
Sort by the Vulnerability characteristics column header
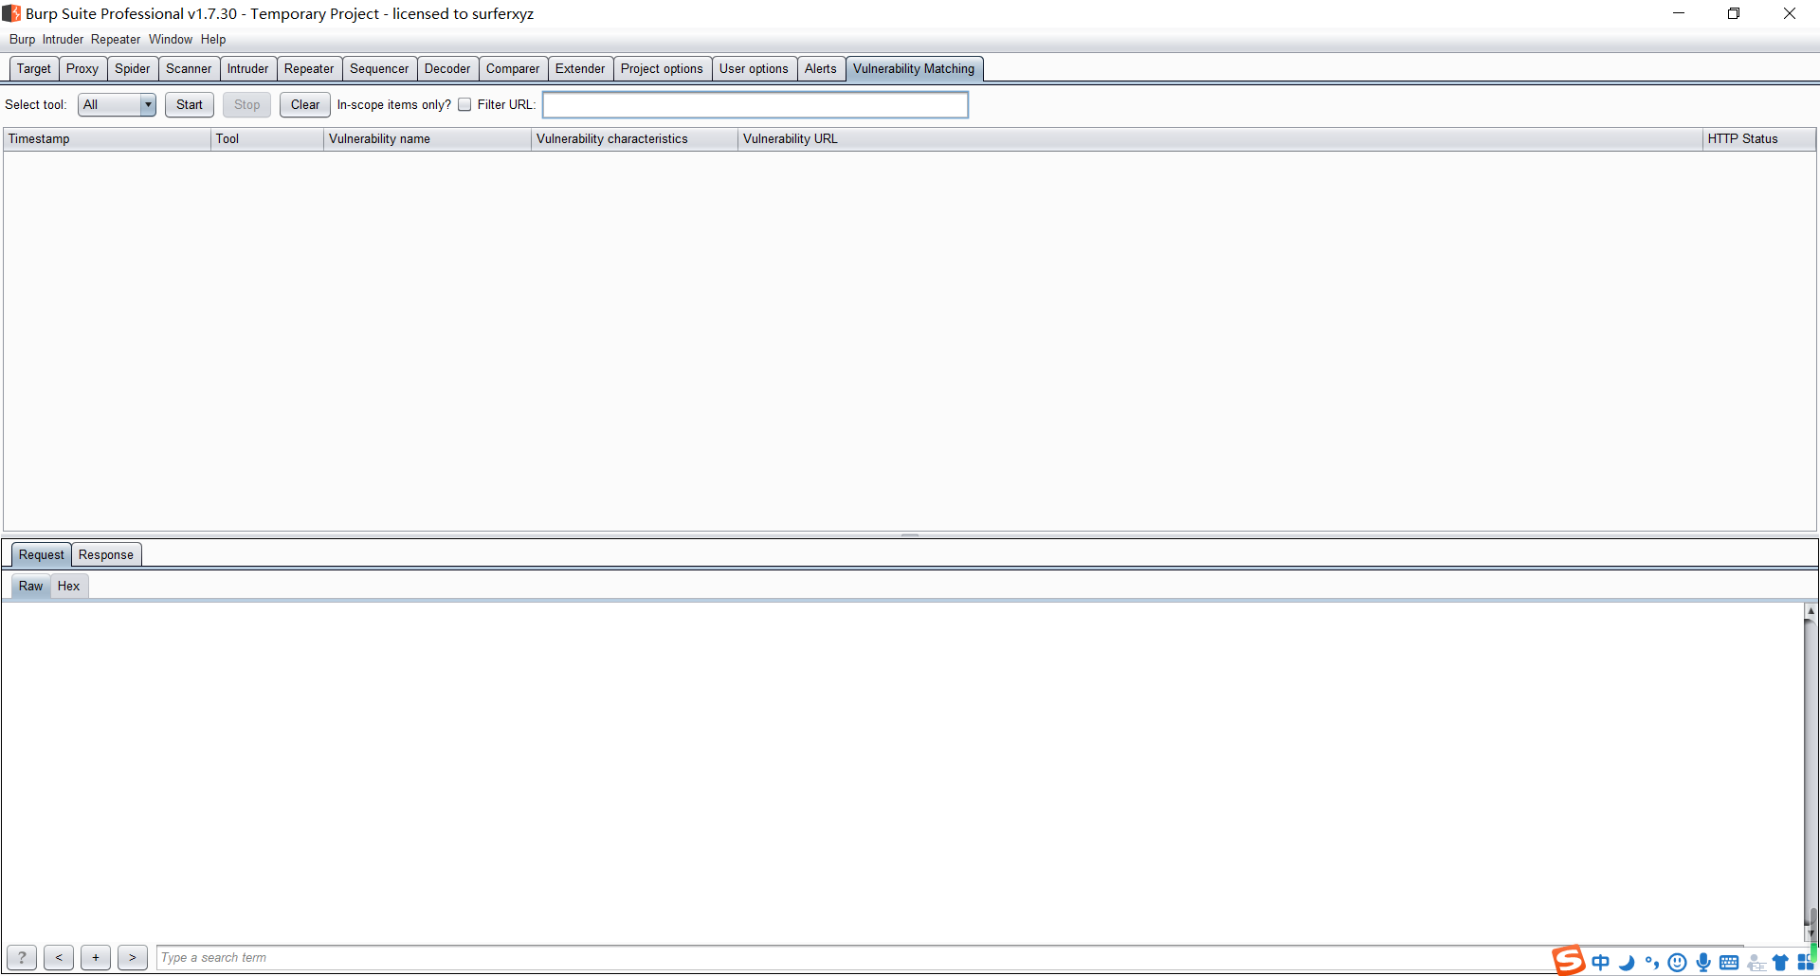tap(635, 139)
